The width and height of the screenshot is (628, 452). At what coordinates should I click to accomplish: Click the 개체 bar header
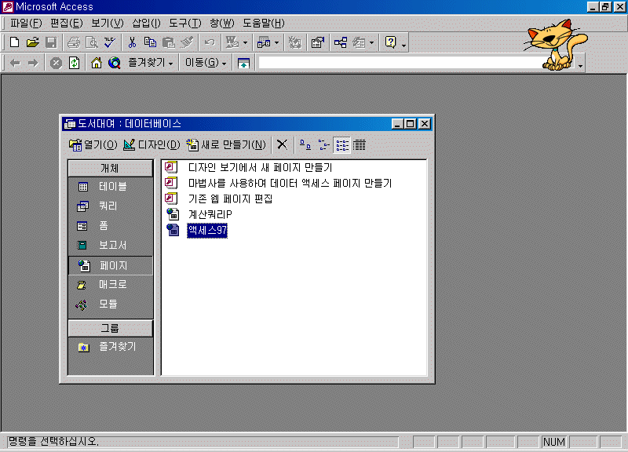point(111,168)
